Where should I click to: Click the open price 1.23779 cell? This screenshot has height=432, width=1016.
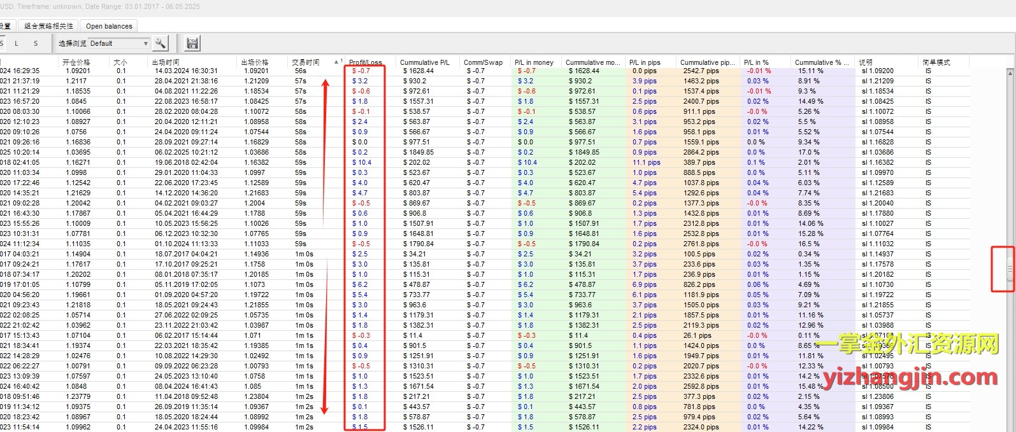click(78, 396)
